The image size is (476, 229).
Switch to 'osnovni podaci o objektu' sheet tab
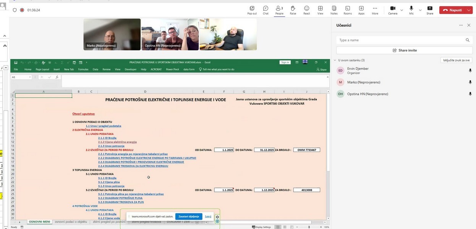pos(71,222)
